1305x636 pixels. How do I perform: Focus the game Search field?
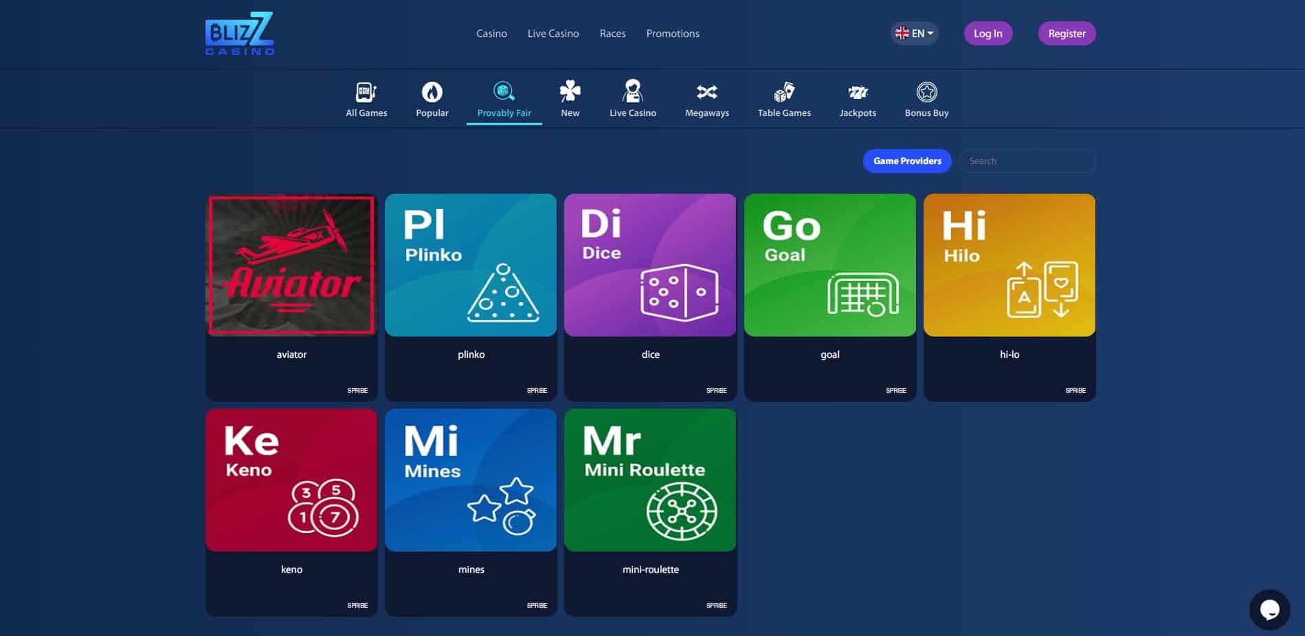(x=1026, y=161)
